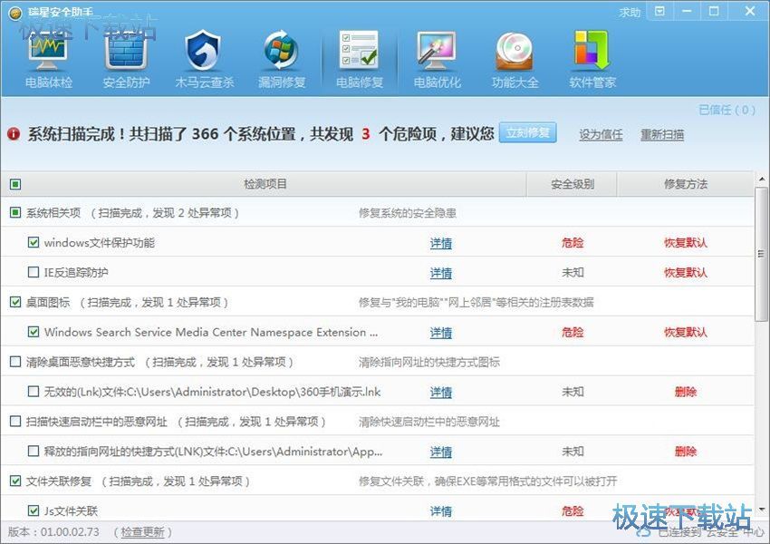Open the title bar dropdown menu icon
The image size is (770, 544).
pyautogui.click(x=660, y=11)
